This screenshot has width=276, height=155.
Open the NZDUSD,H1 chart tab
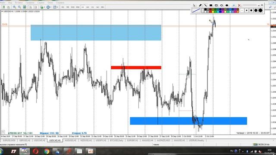(x=86, y=141)
